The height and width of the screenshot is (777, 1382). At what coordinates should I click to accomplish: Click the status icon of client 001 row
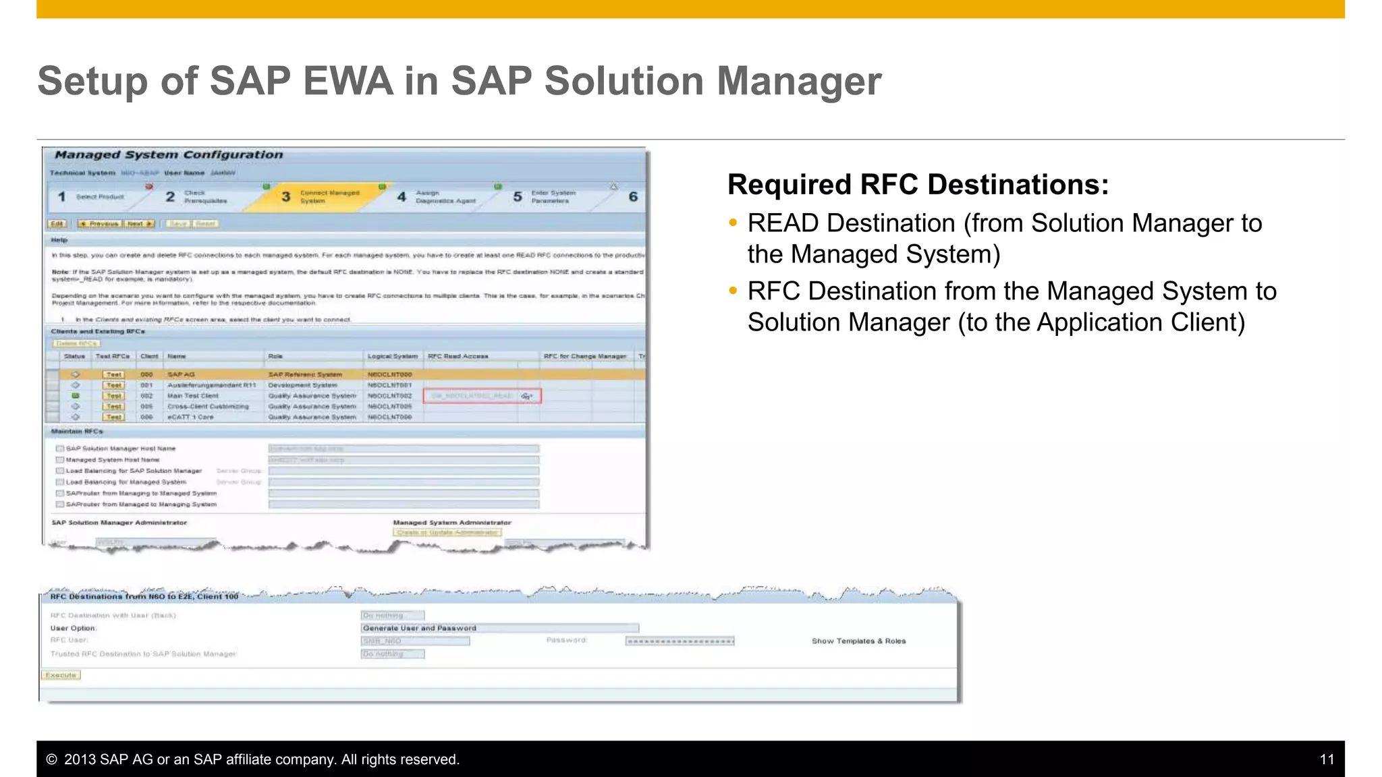tap(76, 385)
